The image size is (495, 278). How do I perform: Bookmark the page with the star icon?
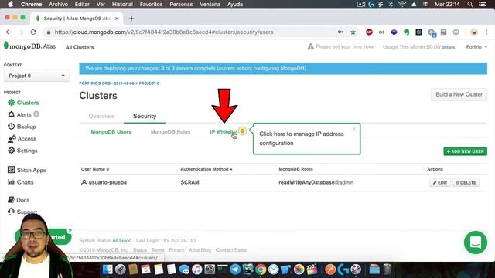click(353, 32)
